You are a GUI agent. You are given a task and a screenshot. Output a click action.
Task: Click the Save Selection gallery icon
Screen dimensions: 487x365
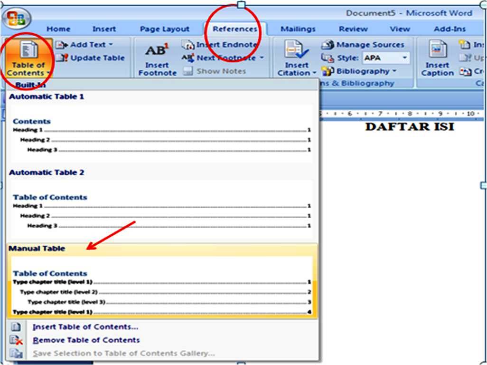[x=16, y=354]
